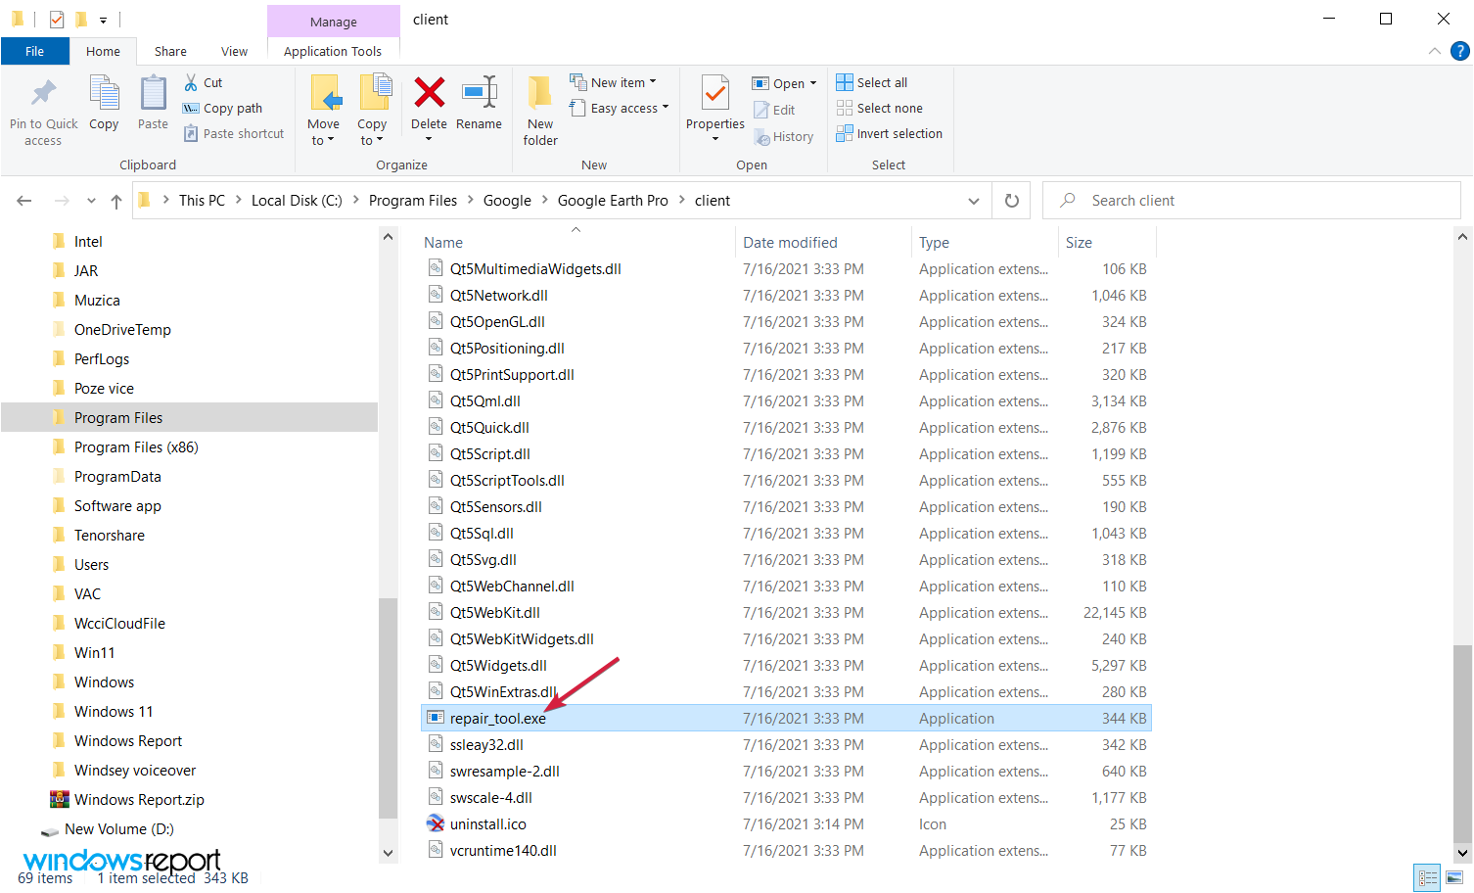
Task: Open the File menu tab
Action: pos(35,51)
